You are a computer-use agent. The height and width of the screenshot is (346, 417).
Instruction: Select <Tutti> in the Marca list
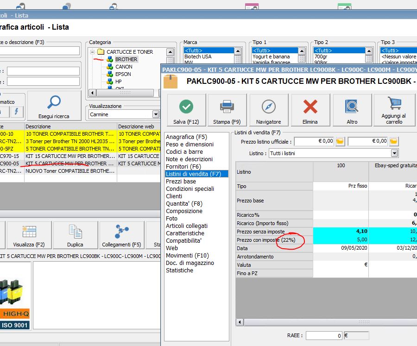[209, 50]
